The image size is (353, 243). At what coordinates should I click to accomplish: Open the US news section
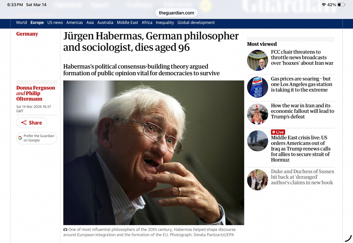pyautogui.click(x=55, y=23)
